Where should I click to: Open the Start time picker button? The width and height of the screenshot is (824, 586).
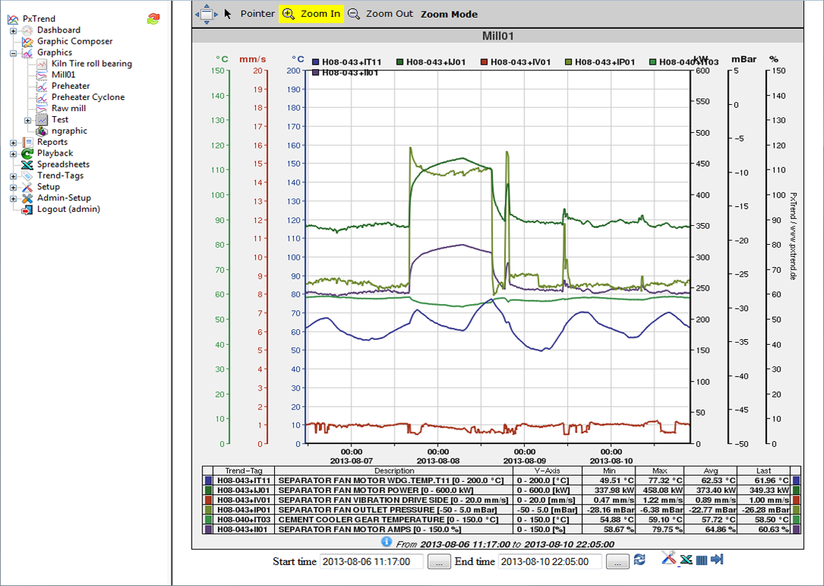click(x=439, y=561)
